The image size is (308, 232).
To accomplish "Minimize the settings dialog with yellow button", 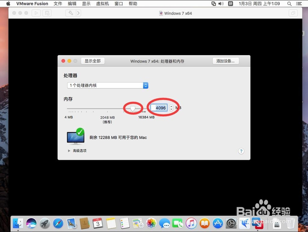I will [69, 61].
